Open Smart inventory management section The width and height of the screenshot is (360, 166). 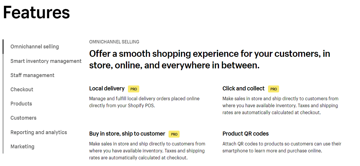(46, 61)
